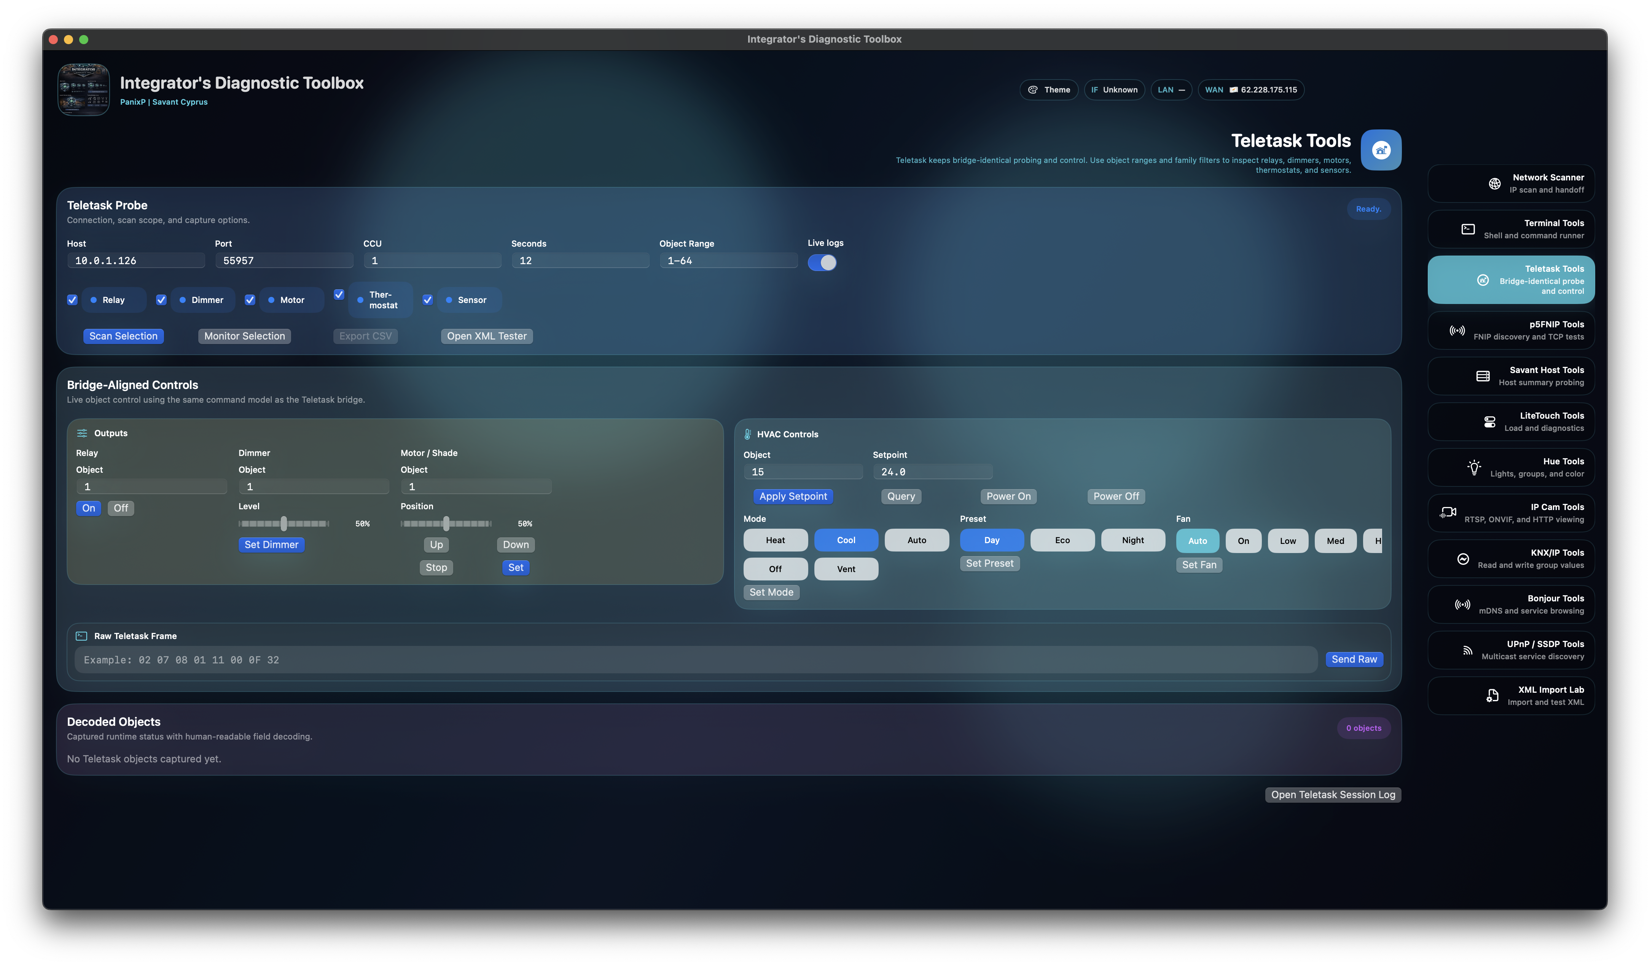Uncheck the Sensor family checkbox

428,300
